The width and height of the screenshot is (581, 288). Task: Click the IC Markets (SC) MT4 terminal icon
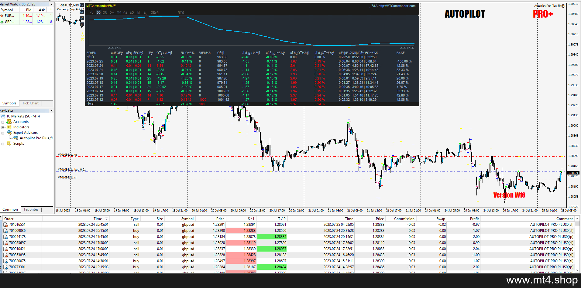pos(3,116)
